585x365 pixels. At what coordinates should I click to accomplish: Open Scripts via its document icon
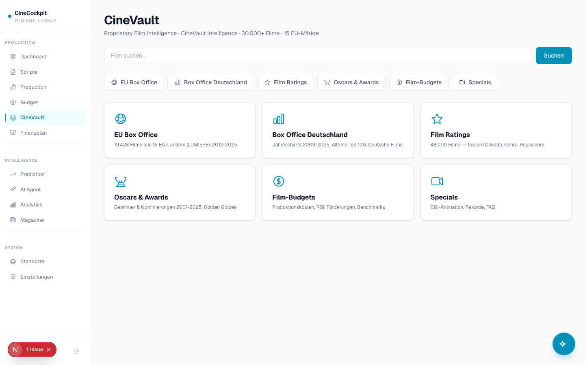tap(13, 72)
